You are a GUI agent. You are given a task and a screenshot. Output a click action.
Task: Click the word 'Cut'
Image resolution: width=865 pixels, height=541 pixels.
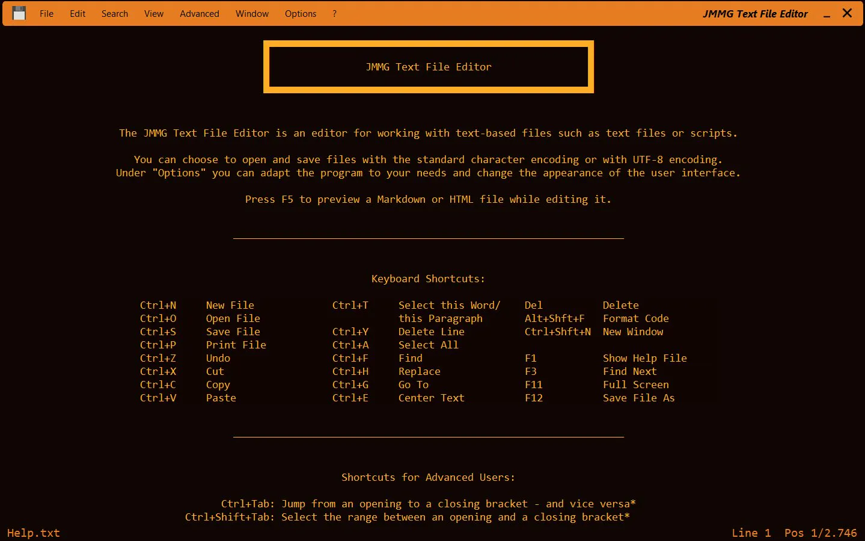click(215, 371)
